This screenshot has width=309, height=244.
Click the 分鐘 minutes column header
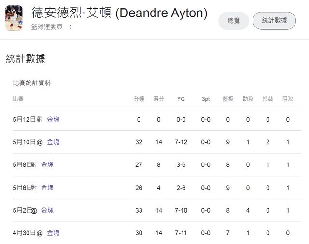click(139, 99)
